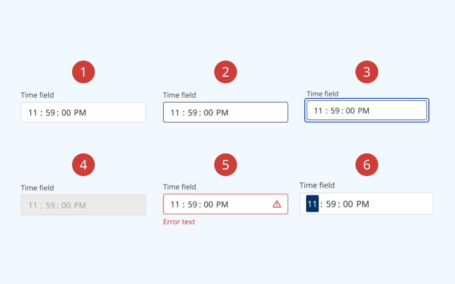Click the highlighted hour segment "11"

312,204
